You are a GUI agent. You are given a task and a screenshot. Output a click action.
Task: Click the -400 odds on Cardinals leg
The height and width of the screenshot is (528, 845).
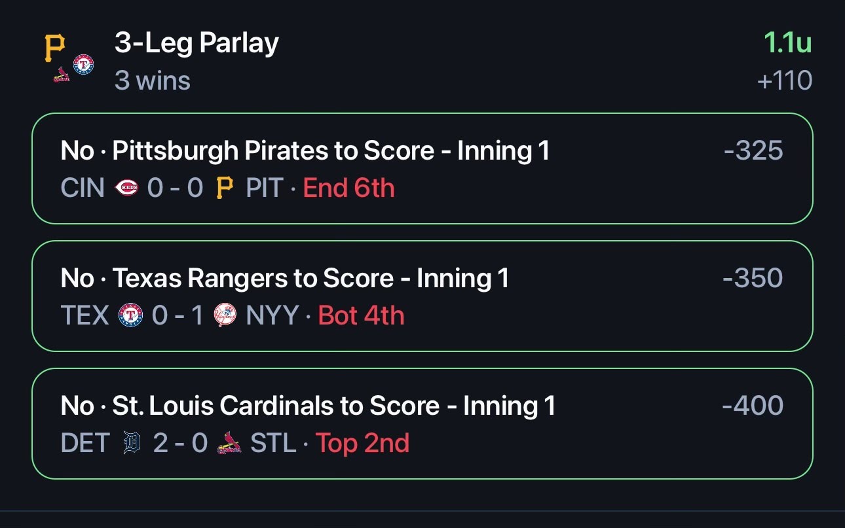click(753, 406)
